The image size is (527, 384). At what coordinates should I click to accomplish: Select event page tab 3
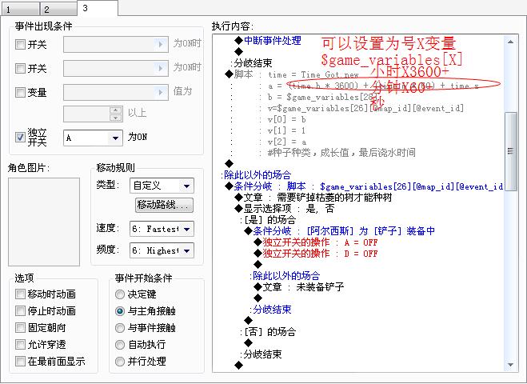coord(98,8)
